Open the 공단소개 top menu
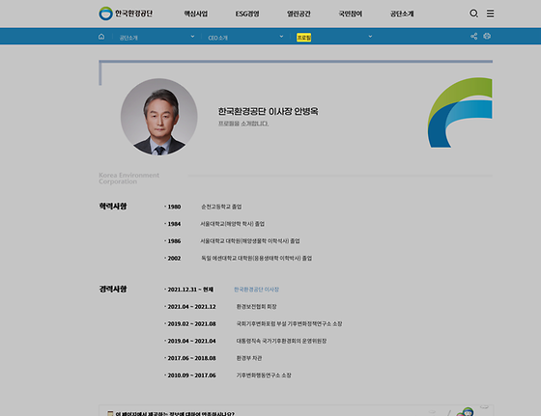The image size is (541, 416). (402, 14)
